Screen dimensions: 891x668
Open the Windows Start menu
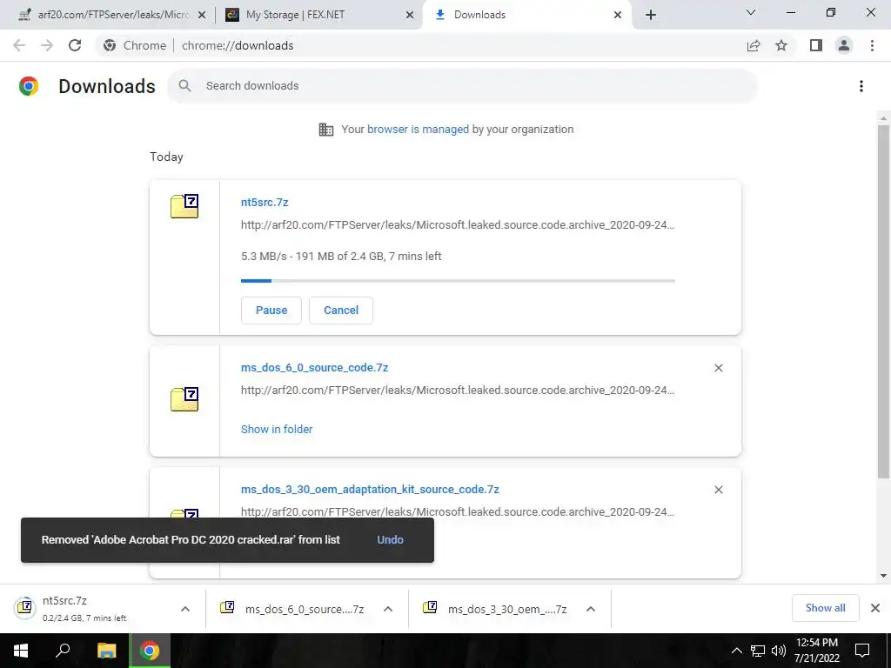[x=21, y=651]
